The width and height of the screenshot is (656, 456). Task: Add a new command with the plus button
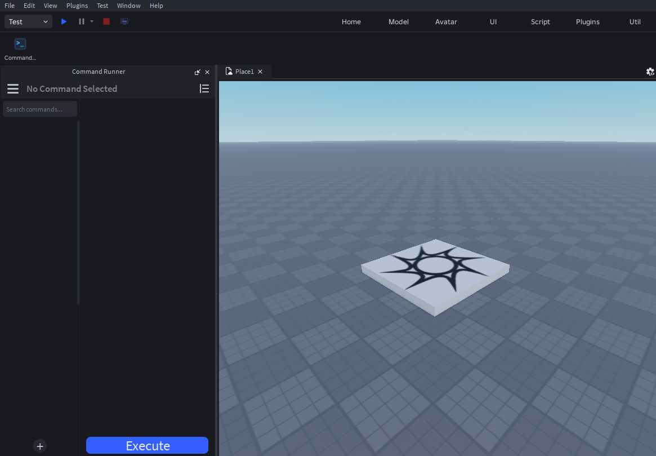(40, 446)
